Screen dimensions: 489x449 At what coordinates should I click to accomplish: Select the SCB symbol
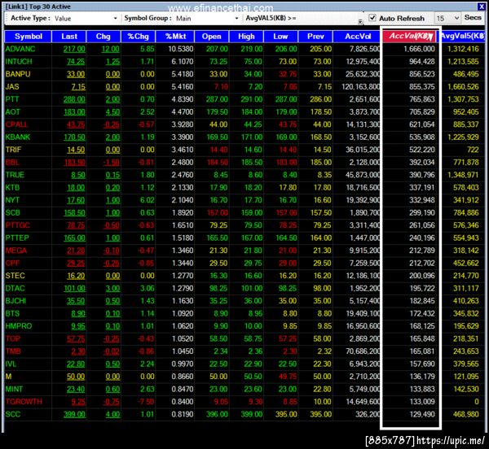point(12,212)
